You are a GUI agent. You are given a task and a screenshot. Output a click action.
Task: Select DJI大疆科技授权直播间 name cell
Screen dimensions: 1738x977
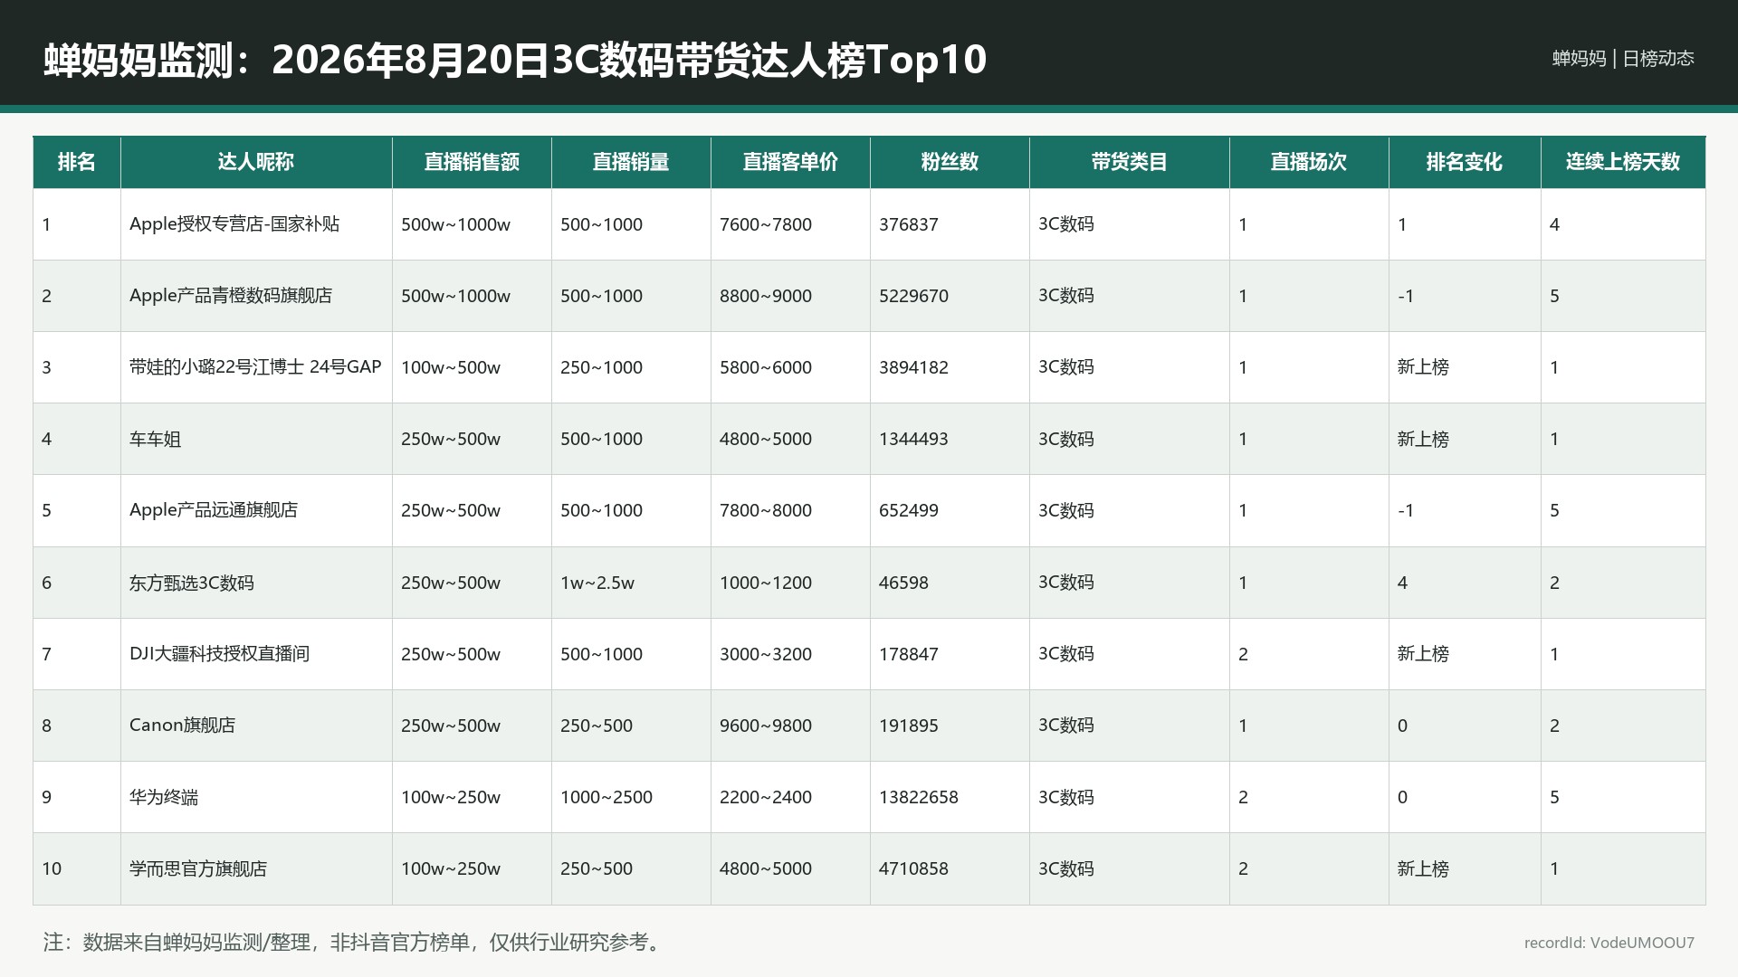pos(256,654)
